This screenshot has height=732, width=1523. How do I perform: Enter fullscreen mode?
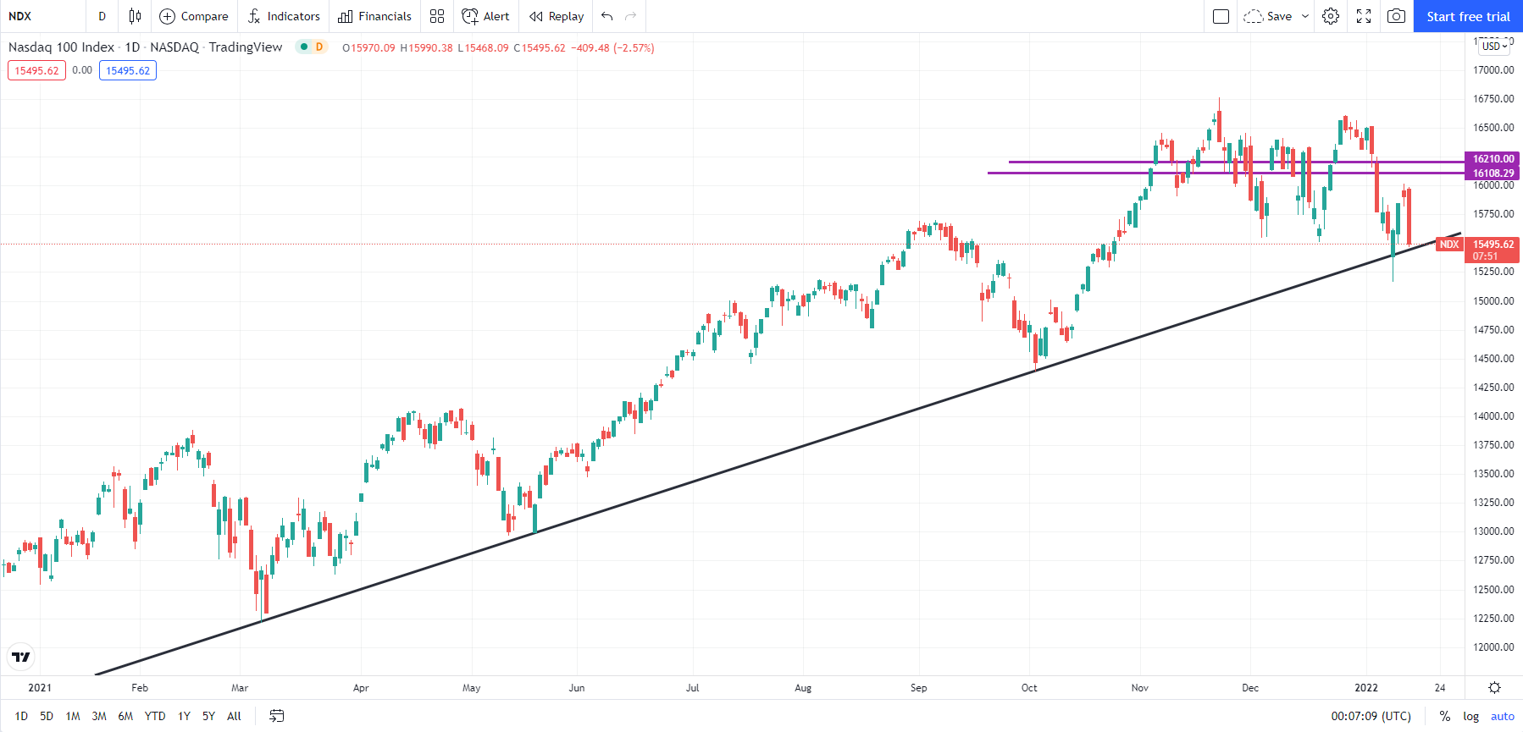pyautogui.click(x=1364, y=16)
